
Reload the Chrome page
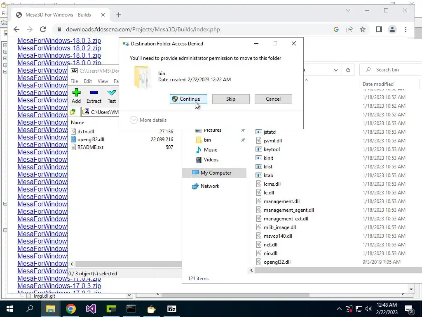point(43,29)
